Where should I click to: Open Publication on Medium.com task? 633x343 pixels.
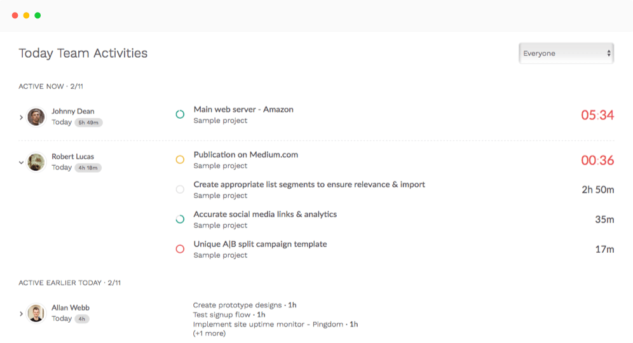pos(246,154)
